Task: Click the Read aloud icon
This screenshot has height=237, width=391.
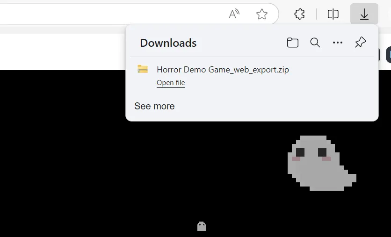Action: click(x=234, y=14)
